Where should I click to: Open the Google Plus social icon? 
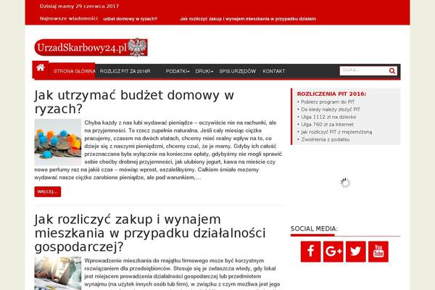tap(333, 252)
